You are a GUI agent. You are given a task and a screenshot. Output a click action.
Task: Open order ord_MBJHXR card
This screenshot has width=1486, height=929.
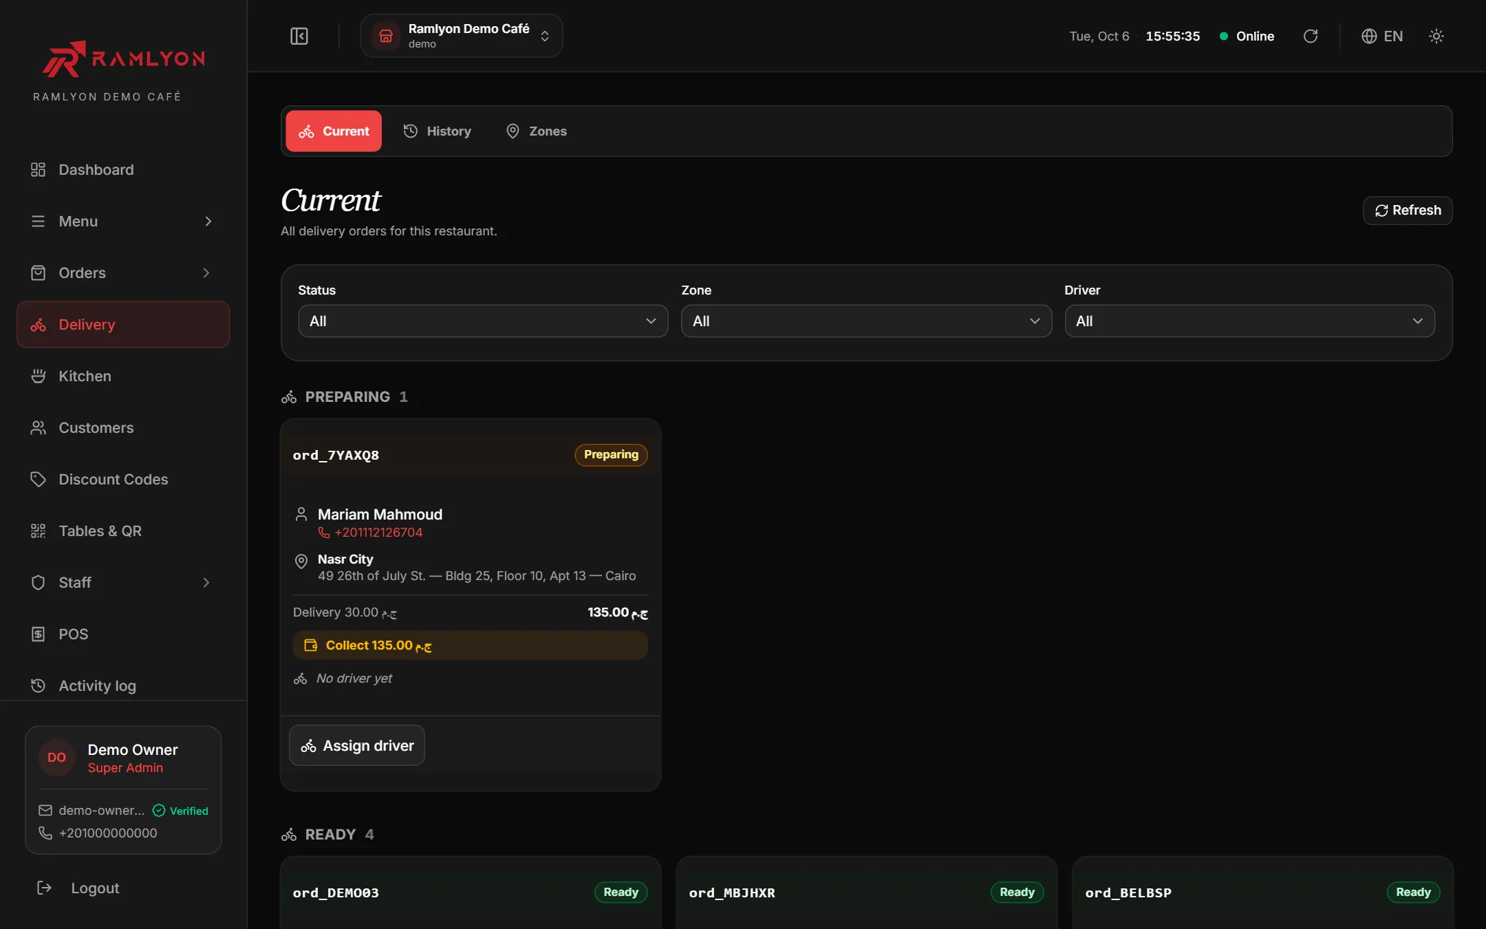tap(866, 893)
